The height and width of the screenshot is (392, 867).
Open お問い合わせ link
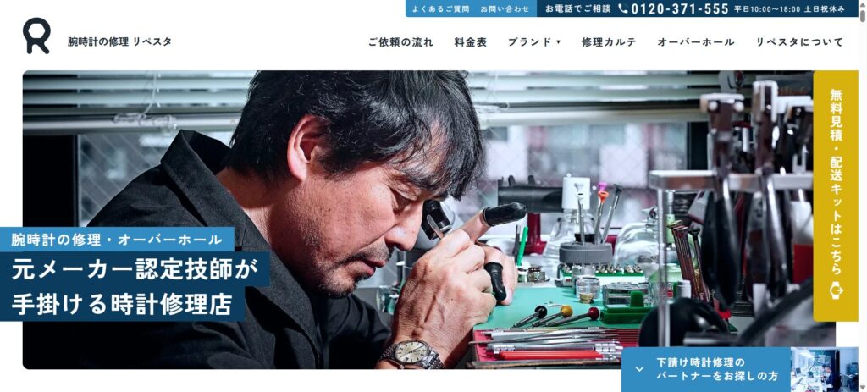coord(505,8)
